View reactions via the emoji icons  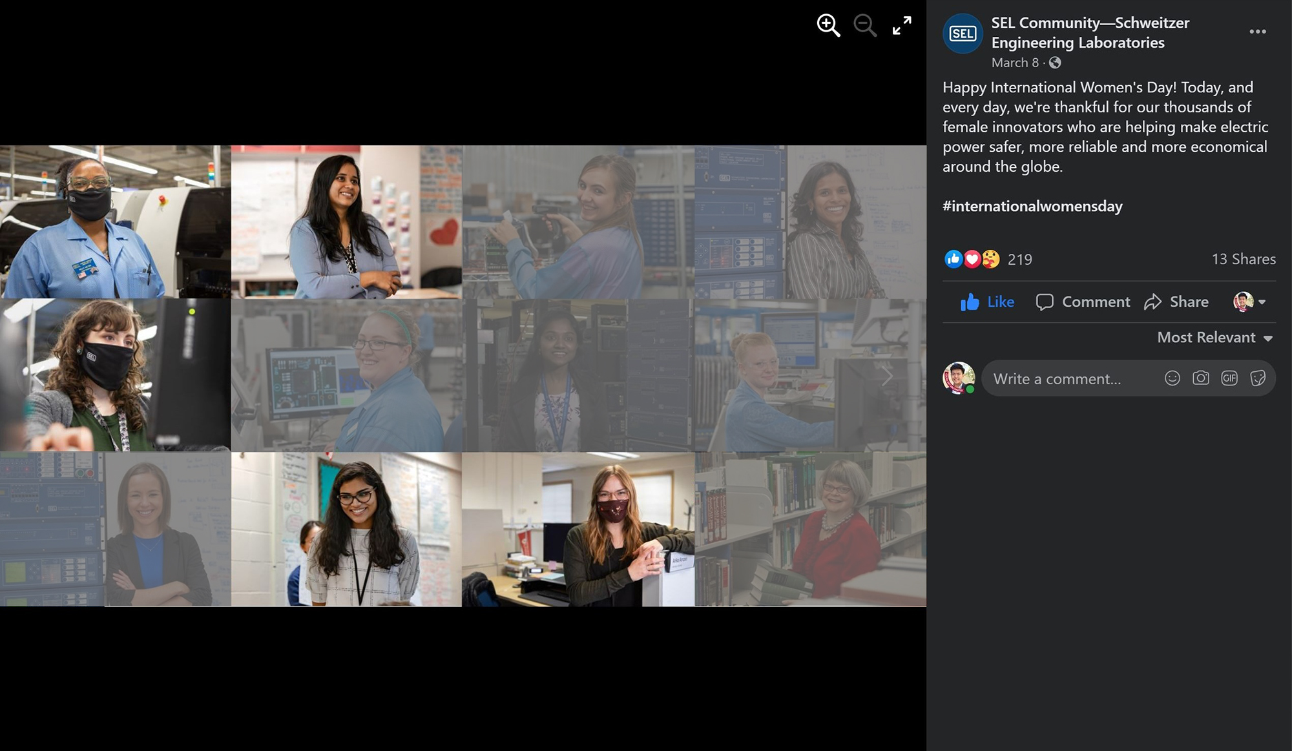pos(972,259)
